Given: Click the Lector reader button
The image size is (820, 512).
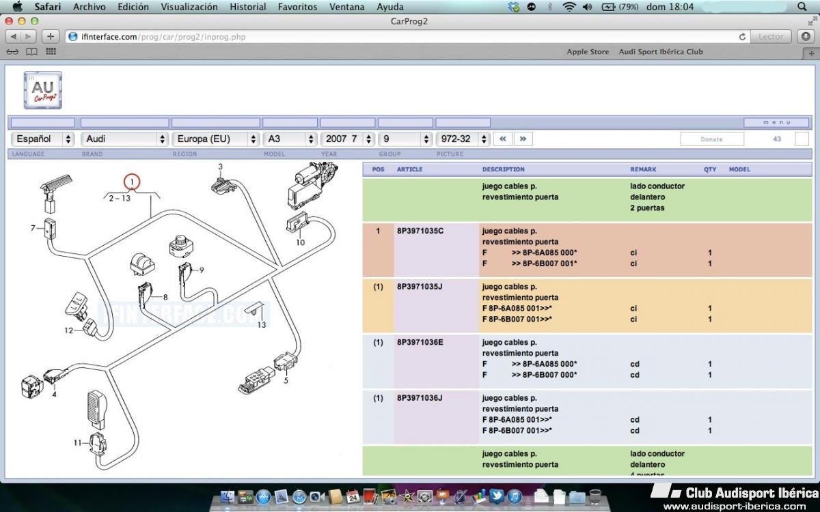Looking at the screenshot, I should (771, 37).
